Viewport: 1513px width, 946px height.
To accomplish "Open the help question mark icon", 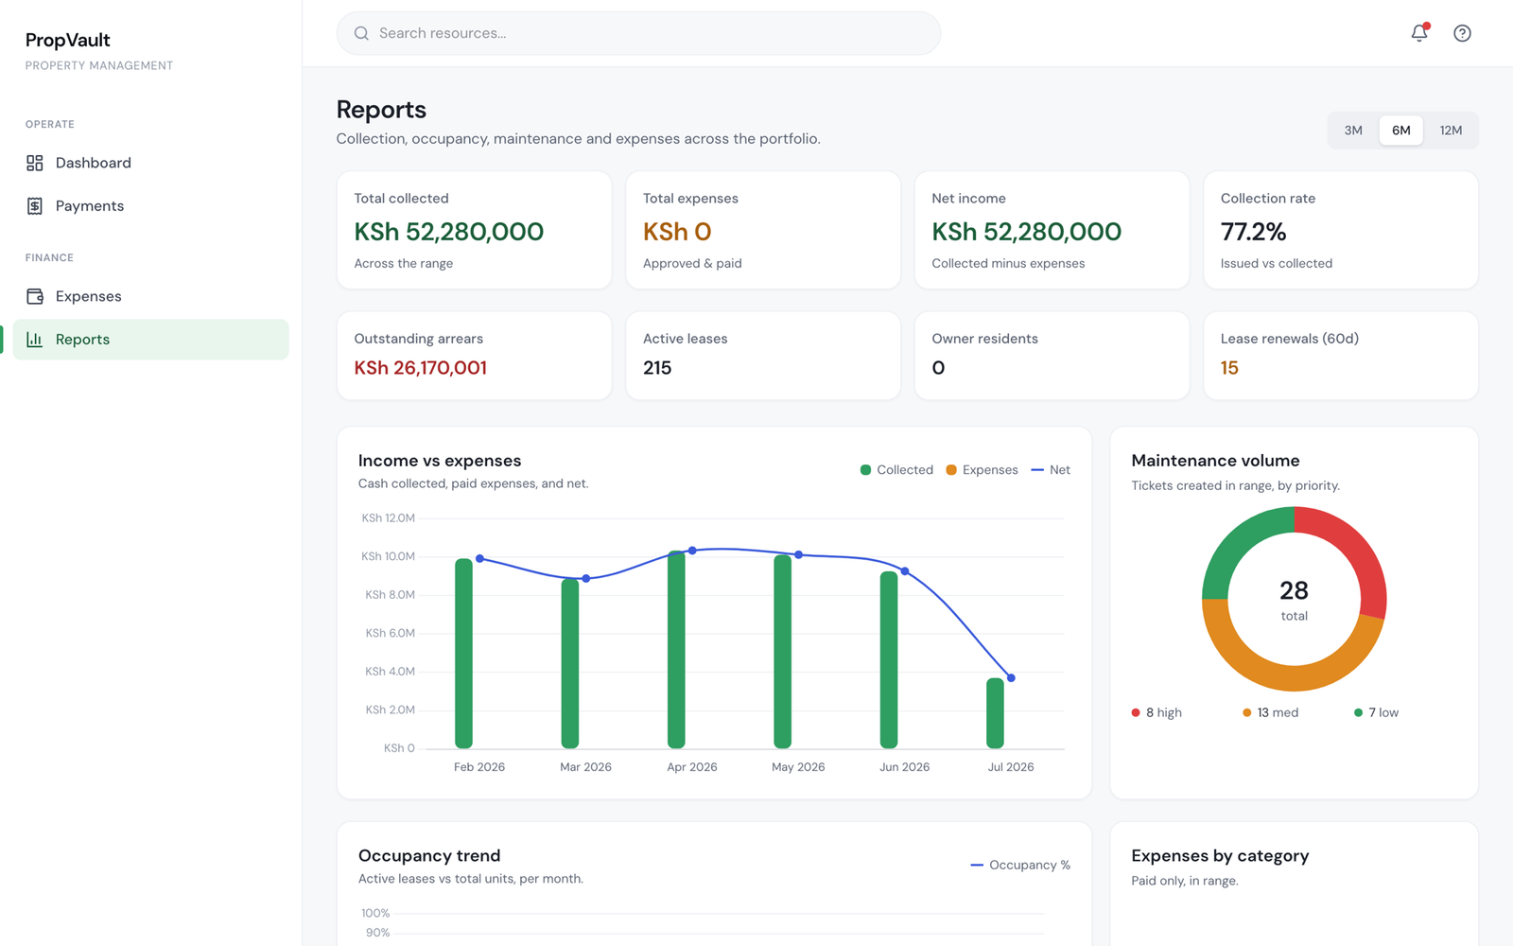I will [1462, 33].
